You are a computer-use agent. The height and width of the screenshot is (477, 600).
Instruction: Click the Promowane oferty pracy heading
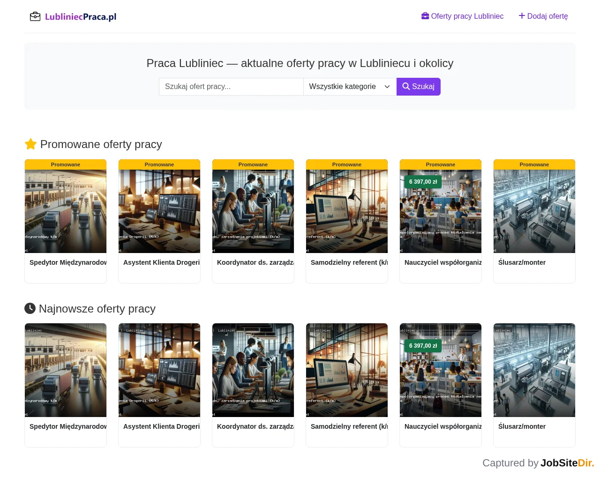pos(101,144)
